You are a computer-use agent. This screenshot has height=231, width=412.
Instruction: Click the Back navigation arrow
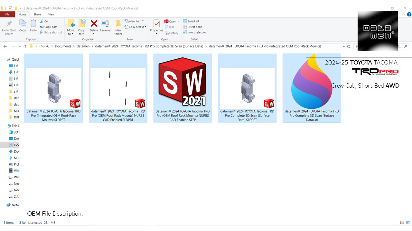pyautogui.click(x=5, y=47)
